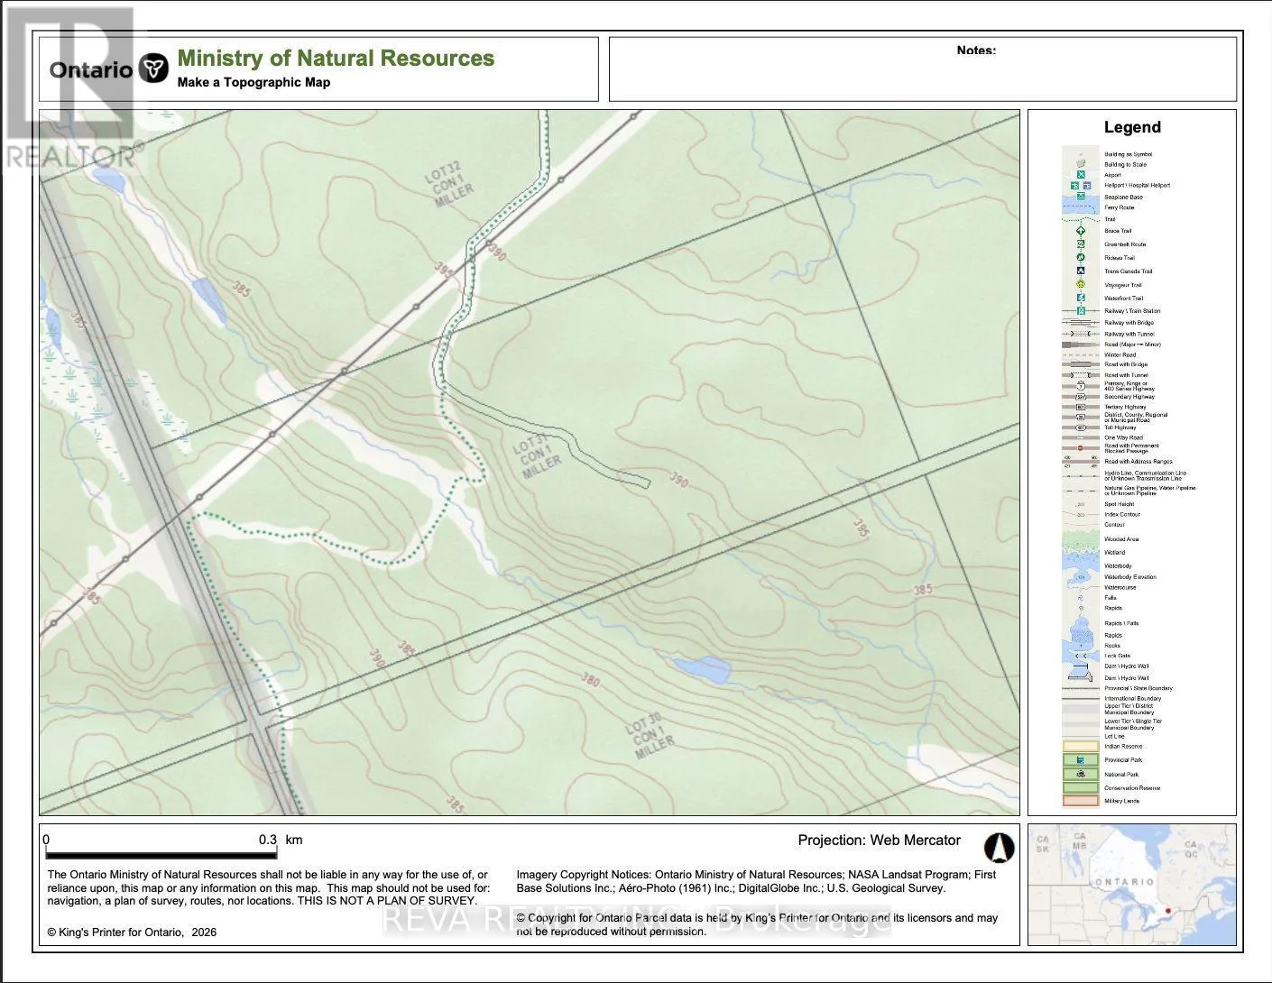Click the Make a Topographic Map subtitle
The width and height of the screenshot is (1272, 983).
click(253, 82)
